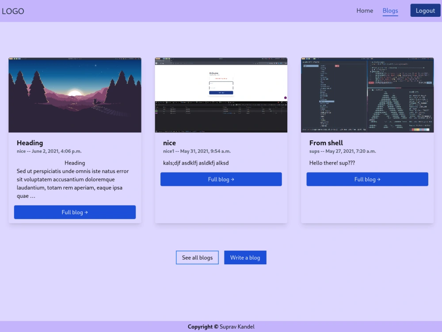Click the LOGO text in the header
The image size is (442, 332).
13,11
